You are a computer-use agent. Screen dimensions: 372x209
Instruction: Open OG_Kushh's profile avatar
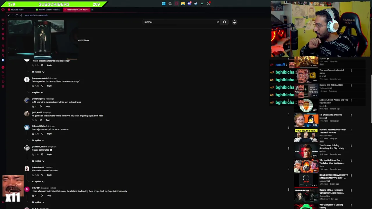(x=27, y=114)
